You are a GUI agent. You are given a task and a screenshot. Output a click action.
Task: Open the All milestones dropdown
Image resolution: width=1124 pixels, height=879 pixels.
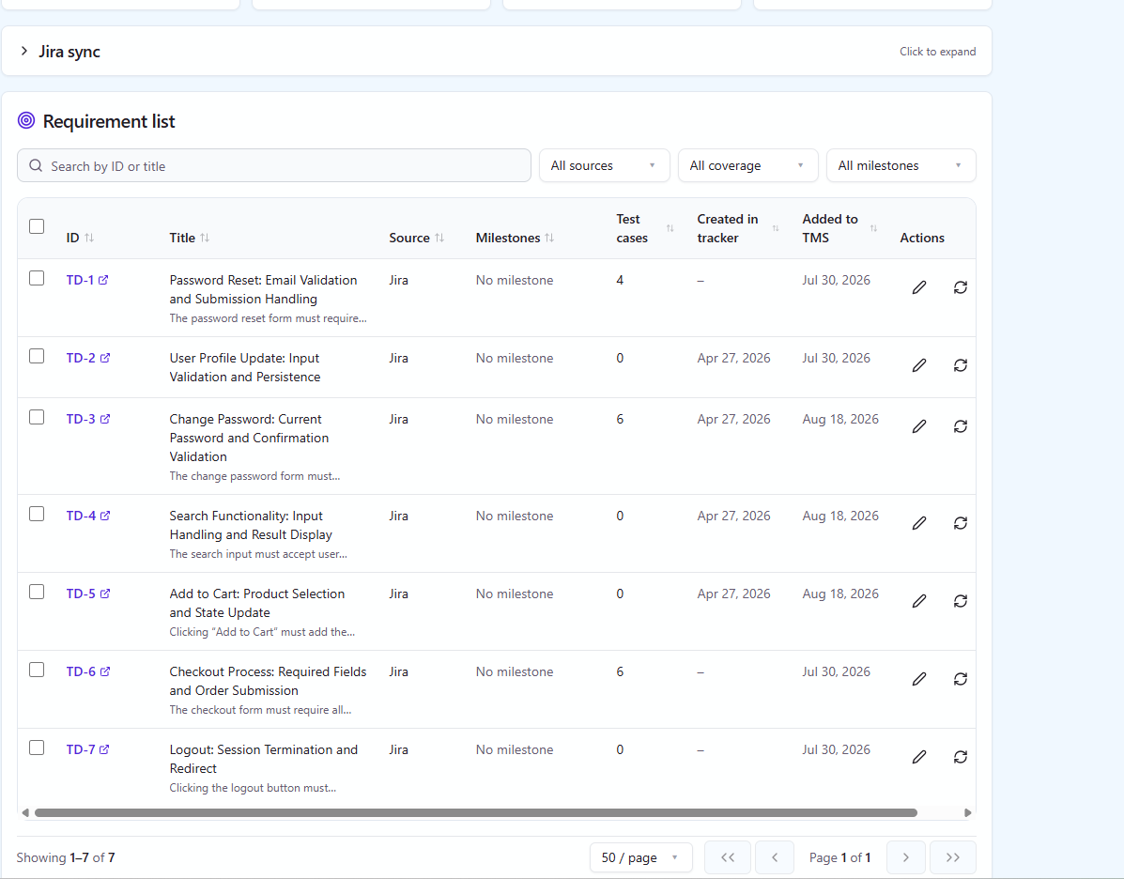[x=901, y=165]
